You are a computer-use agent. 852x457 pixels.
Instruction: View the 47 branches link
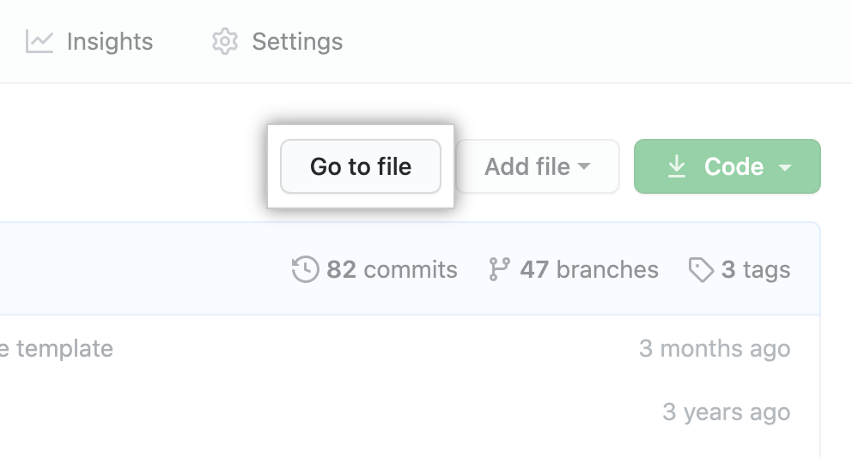coord(589,269)
